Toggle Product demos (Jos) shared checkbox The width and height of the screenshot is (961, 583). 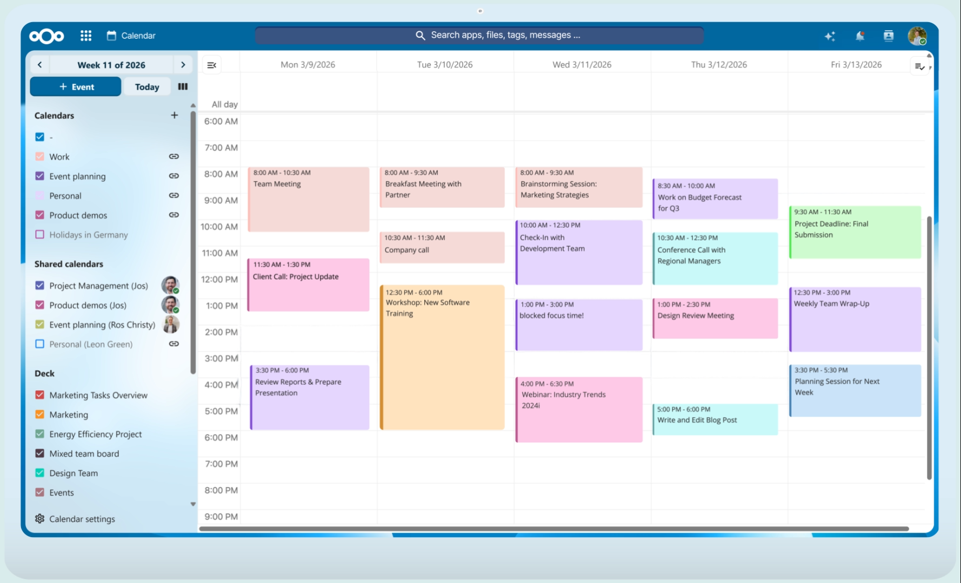(39, 305)
